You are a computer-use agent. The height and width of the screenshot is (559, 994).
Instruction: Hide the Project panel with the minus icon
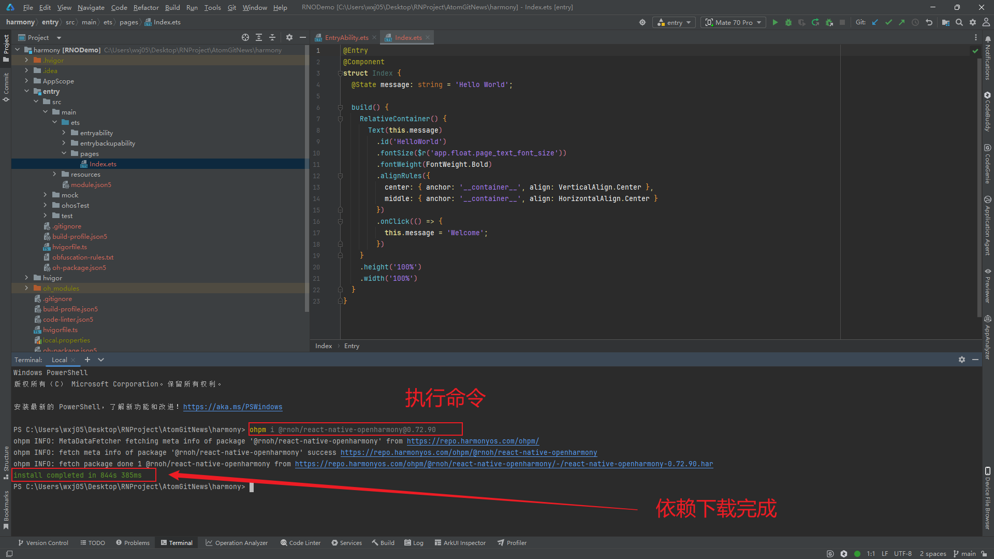coord(303,37)
